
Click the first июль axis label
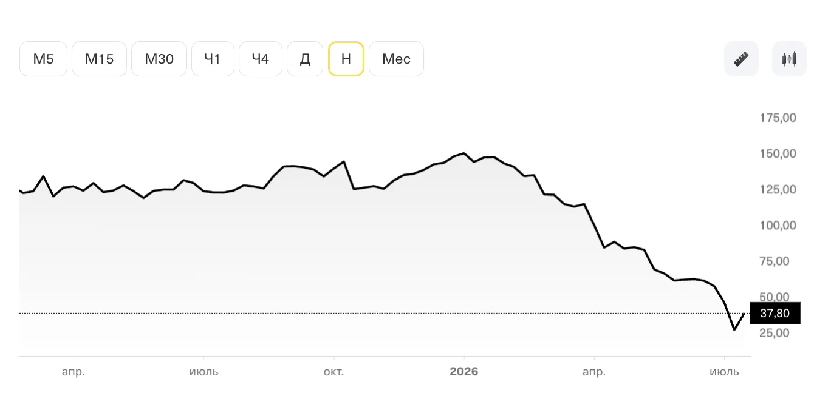click(203, 372)
